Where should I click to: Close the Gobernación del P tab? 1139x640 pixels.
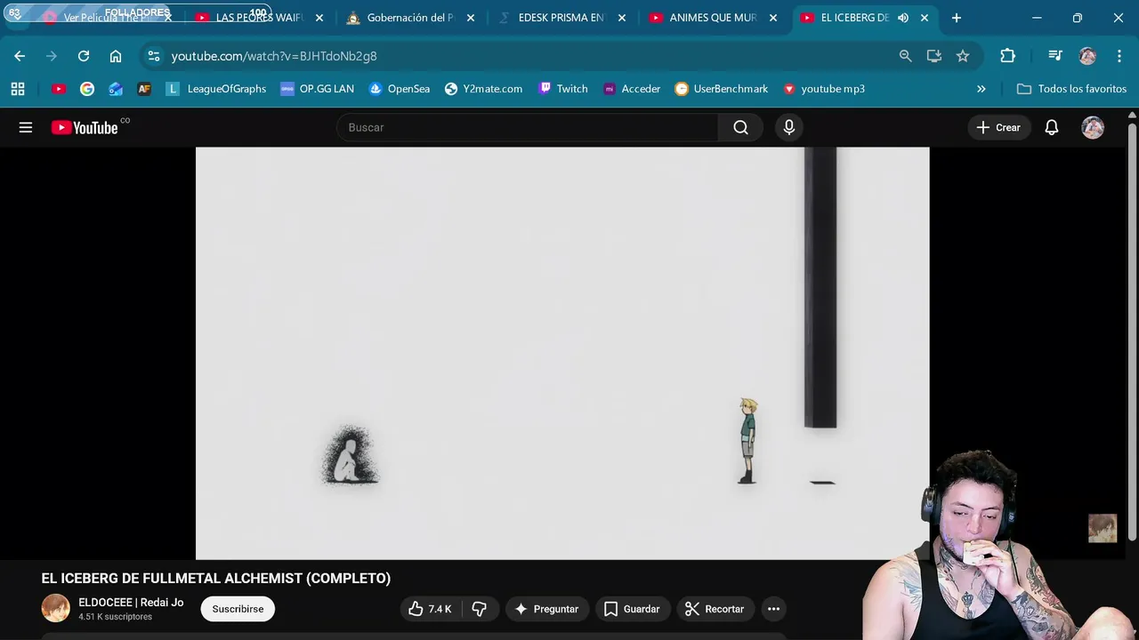pos(471,18)
